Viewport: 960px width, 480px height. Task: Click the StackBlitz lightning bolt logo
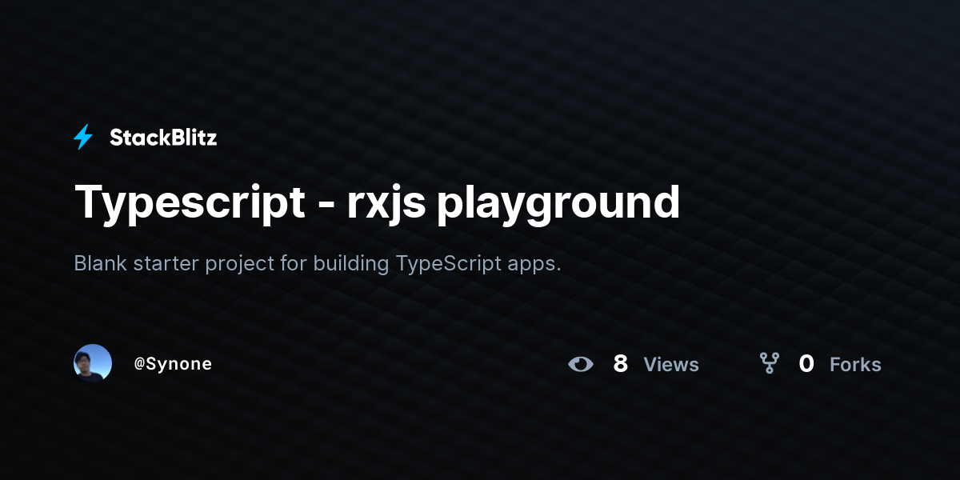click(x=83, y=138)
